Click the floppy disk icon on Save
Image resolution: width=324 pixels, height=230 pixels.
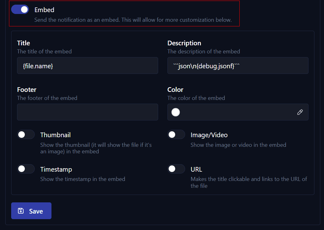tap(21, 211)
